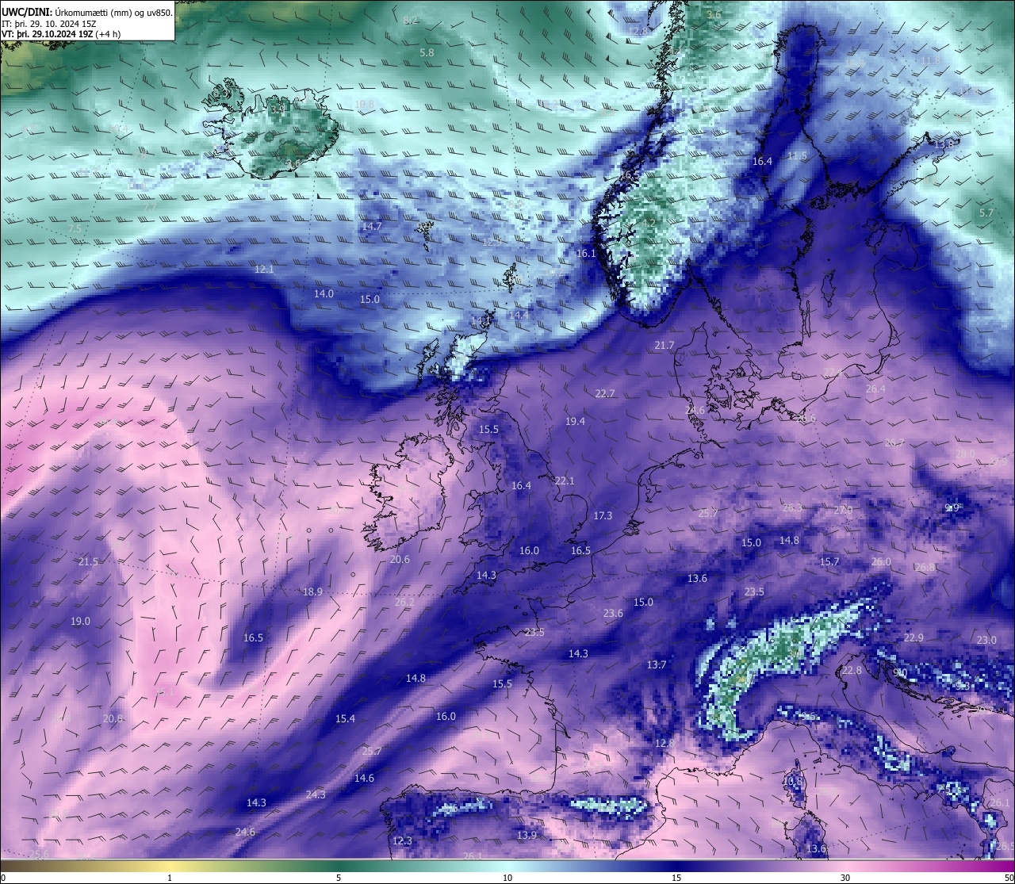Click the 23.6 value over France
This screenshot has width=1015, height=884.
point(613,614)
